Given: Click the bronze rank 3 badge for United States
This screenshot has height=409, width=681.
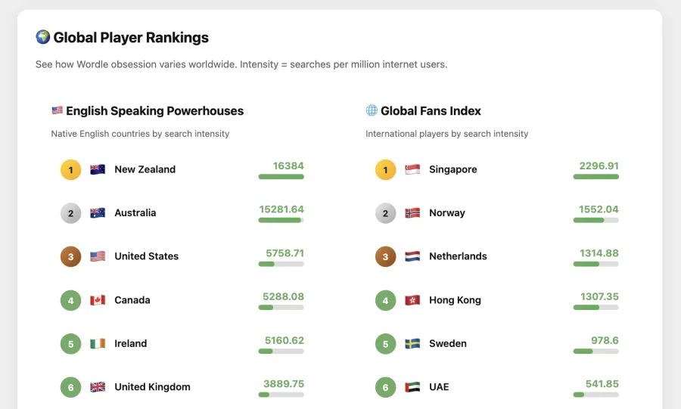Looking at the screenshot, I should pos(71,256).
